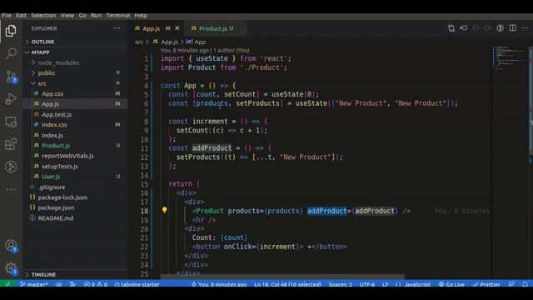The width and height of the screenshot is (533, 300).
Task: Open the Selection menu
Action: coord(43,15)
